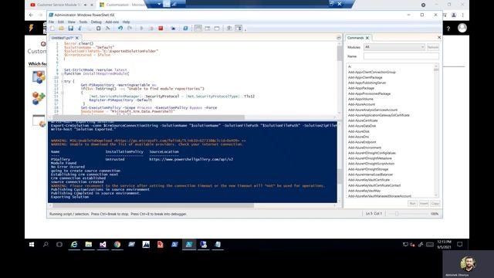This screenshot has height=278, width=494.
Task: Click the Cut scissors toolbar icon
Action: click(x=80, y=29)
